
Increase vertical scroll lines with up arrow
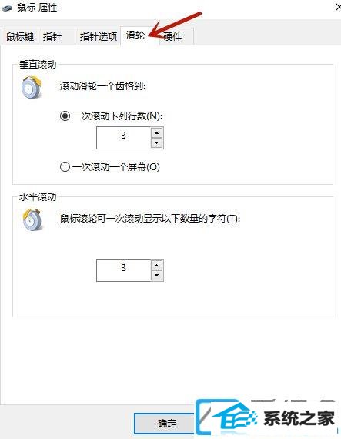[x=157, y=132]
